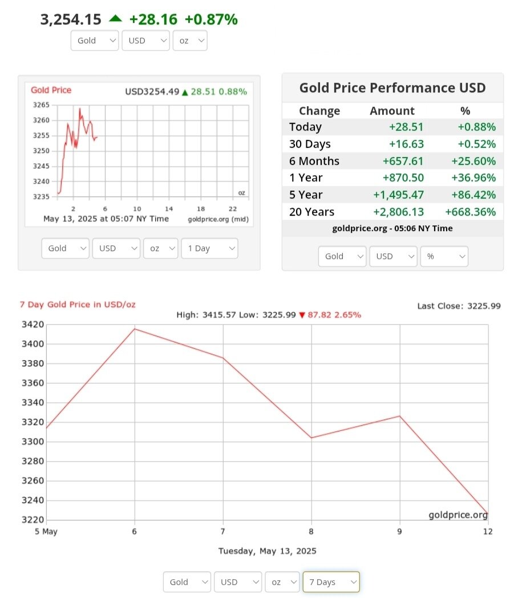The width and height of the screenshot is (518, 598).
Task: Click the Gold Price Performance USD heading
Action: tap(392, 88)
